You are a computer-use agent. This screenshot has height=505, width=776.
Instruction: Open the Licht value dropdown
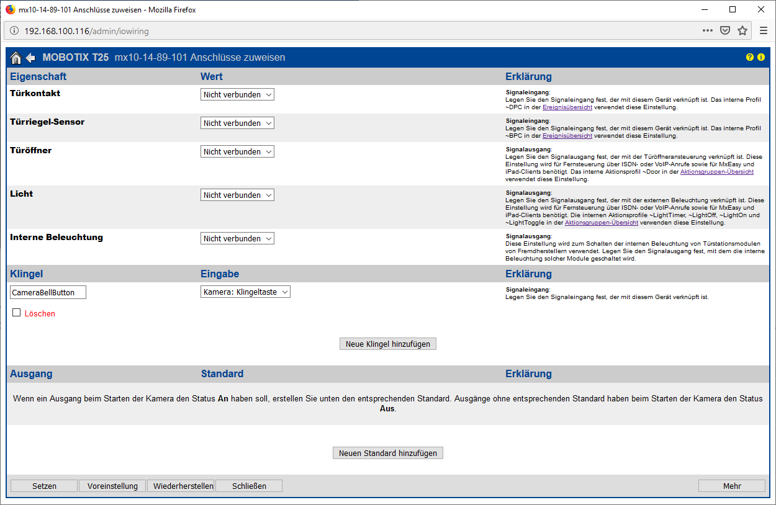pyautogui.click(x=237, y=195)
